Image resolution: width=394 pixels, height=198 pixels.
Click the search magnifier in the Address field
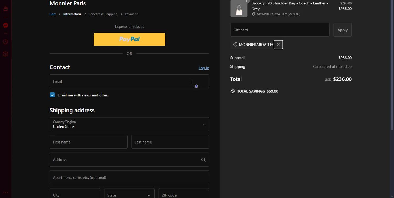click(x=203, y=160)
